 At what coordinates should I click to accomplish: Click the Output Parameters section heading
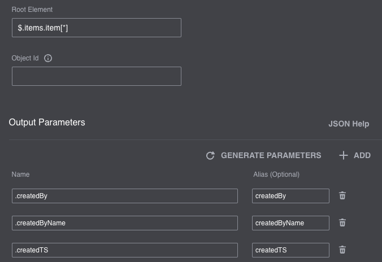click(x=47, y=123)
